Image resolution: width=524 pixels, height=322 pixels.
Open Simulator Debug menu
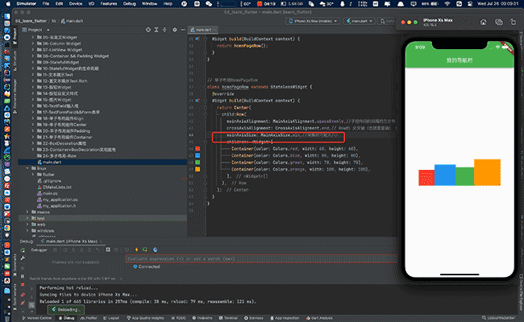pos(129,4)
